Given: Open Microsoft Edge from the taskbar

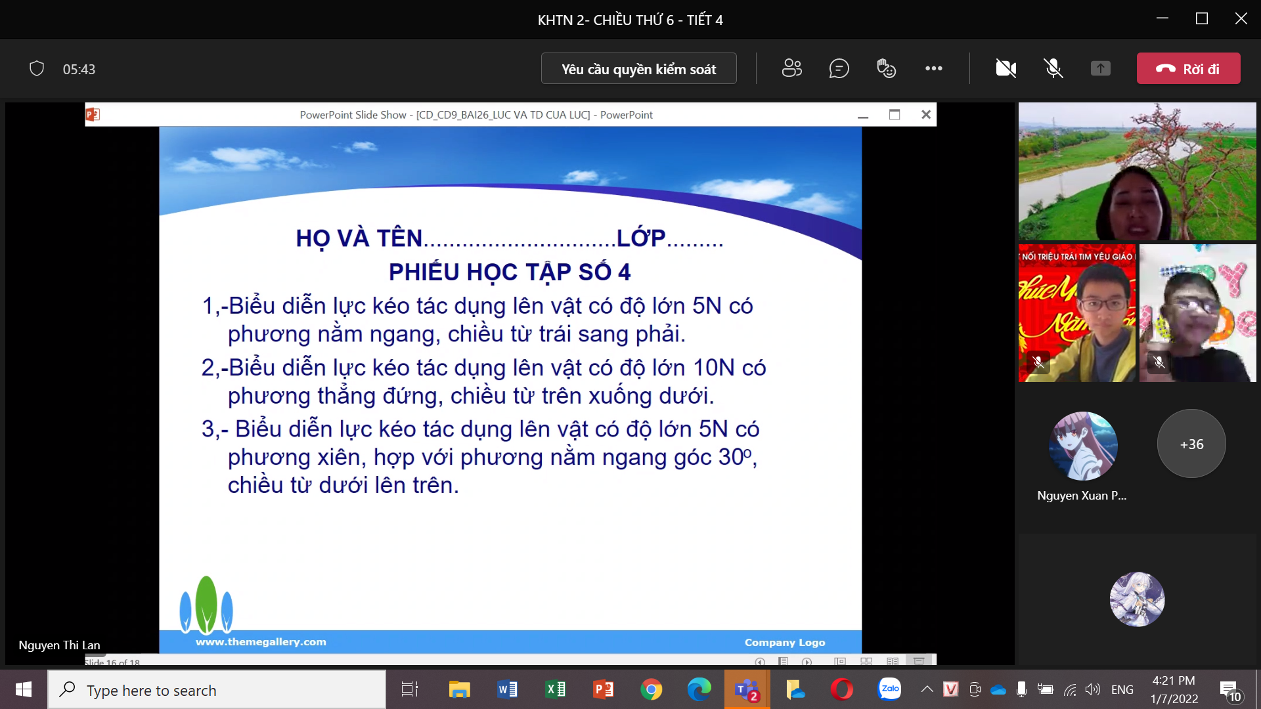Looking at the screenshot, I should click(x=699, y=689).
